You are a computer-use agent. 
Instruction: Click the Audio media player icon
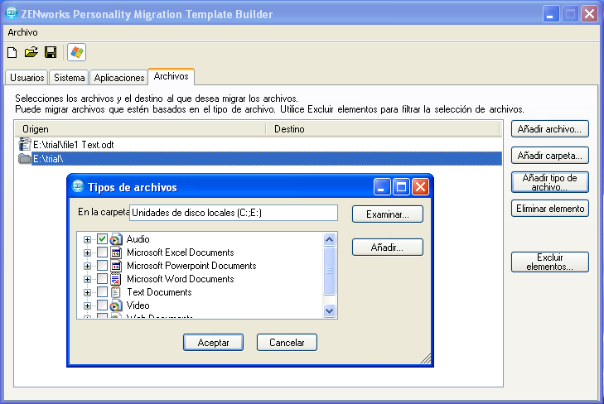[116, 239]
